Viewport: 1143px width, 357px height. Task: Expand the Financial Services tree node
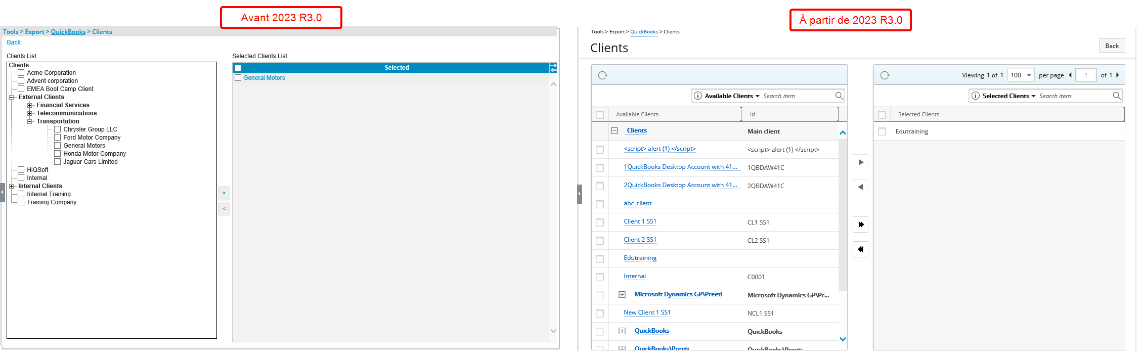(29, 105)
